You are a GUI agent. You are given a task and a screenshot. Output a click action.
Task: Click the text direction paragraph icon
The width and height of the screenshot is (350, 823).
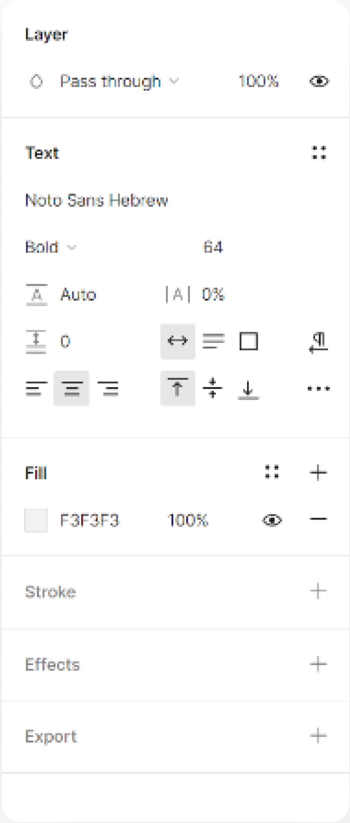[x=318, y=342]
